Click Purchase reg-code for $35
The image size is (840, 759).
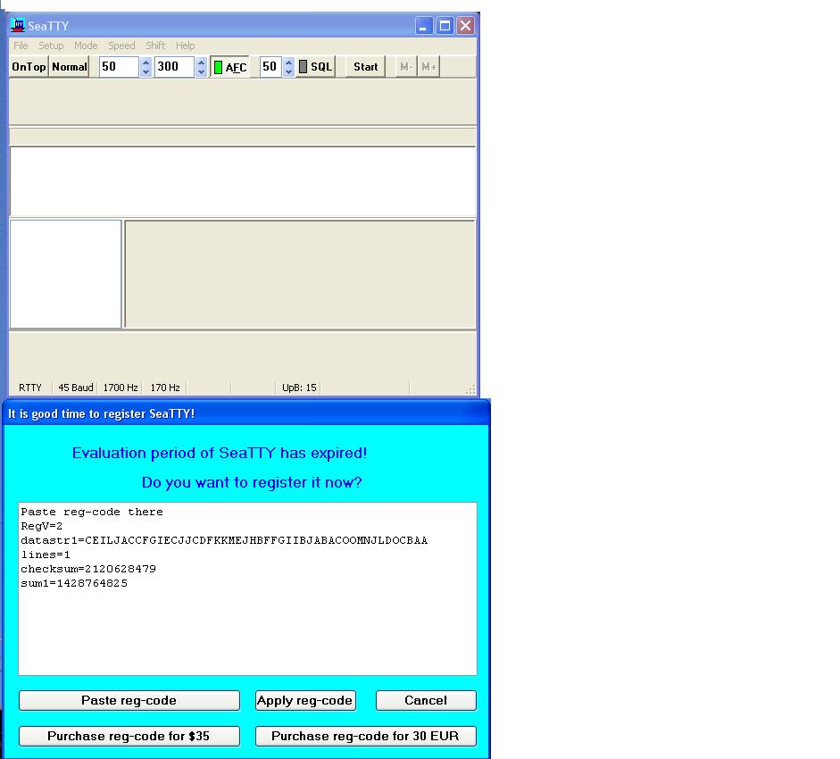(129, 736)
